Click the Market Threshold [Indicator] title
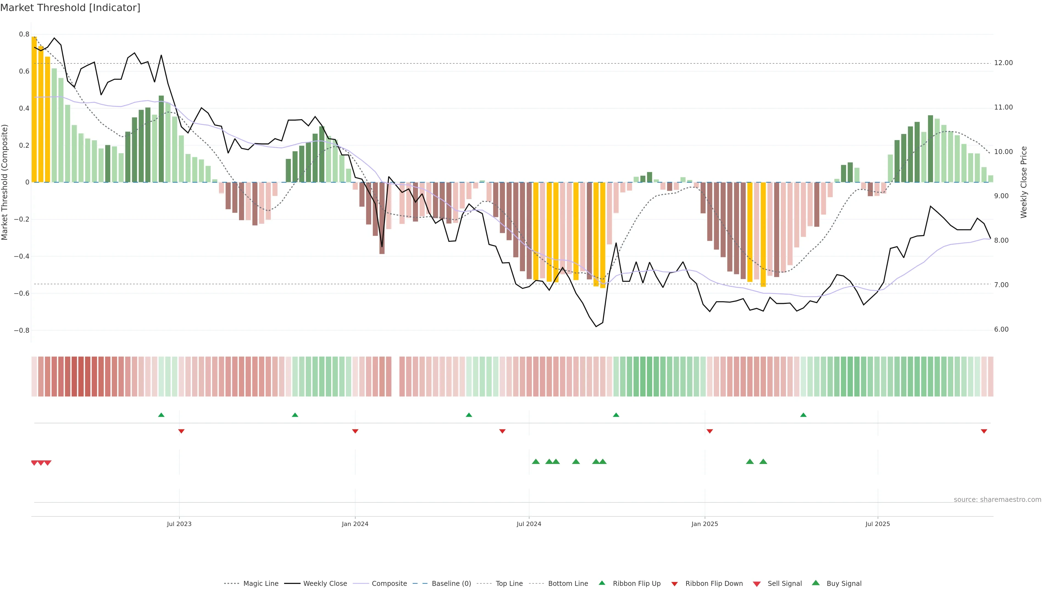 coord(70,8)
